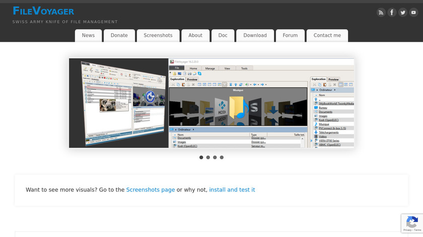Click the FileVoyager slideshow screenshot image
Image resolution: width=423 pixels, height=237 pixels.
(211, 103)
